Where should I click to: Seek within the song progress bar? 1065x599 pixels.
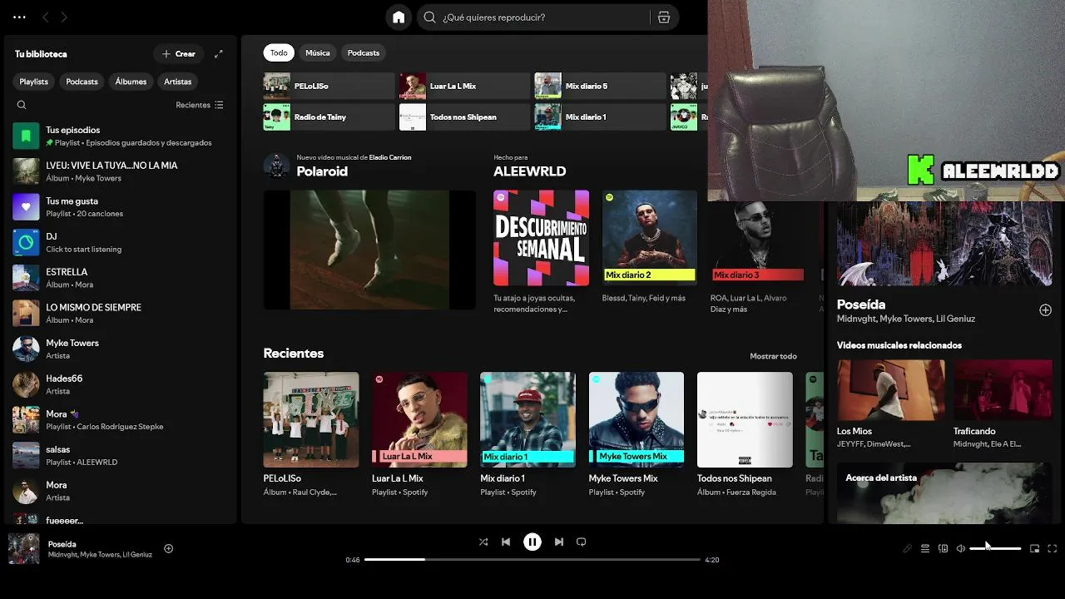pos(532,560)
